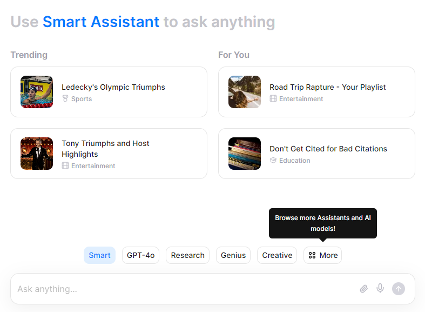Click the Tony Triumphs host thumbnail

click(37, 154)
